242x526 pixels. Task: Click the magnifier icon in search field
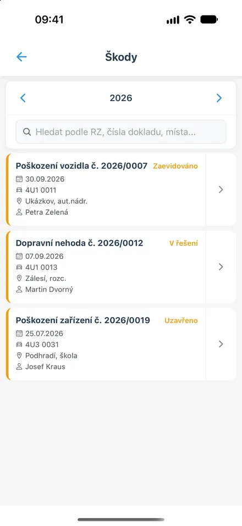(x=27, y=132)
